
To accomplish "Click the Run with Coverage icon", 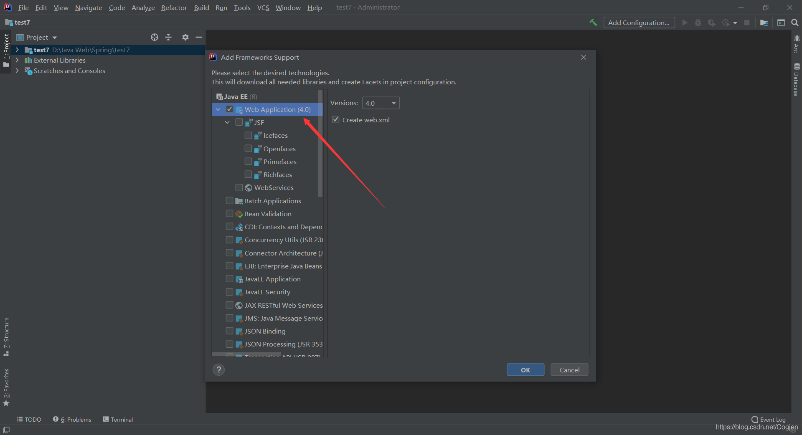I will pyautogui.click(x=712, y=23).
